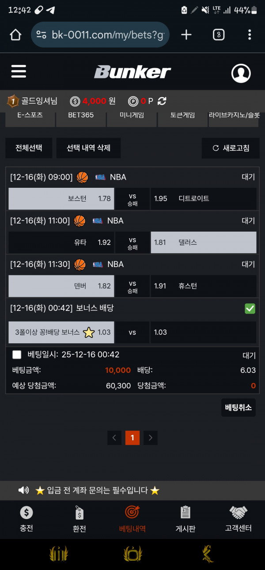Open the user profile icon
The height and width of the screenshot is (570, 265).
(241, 73)
